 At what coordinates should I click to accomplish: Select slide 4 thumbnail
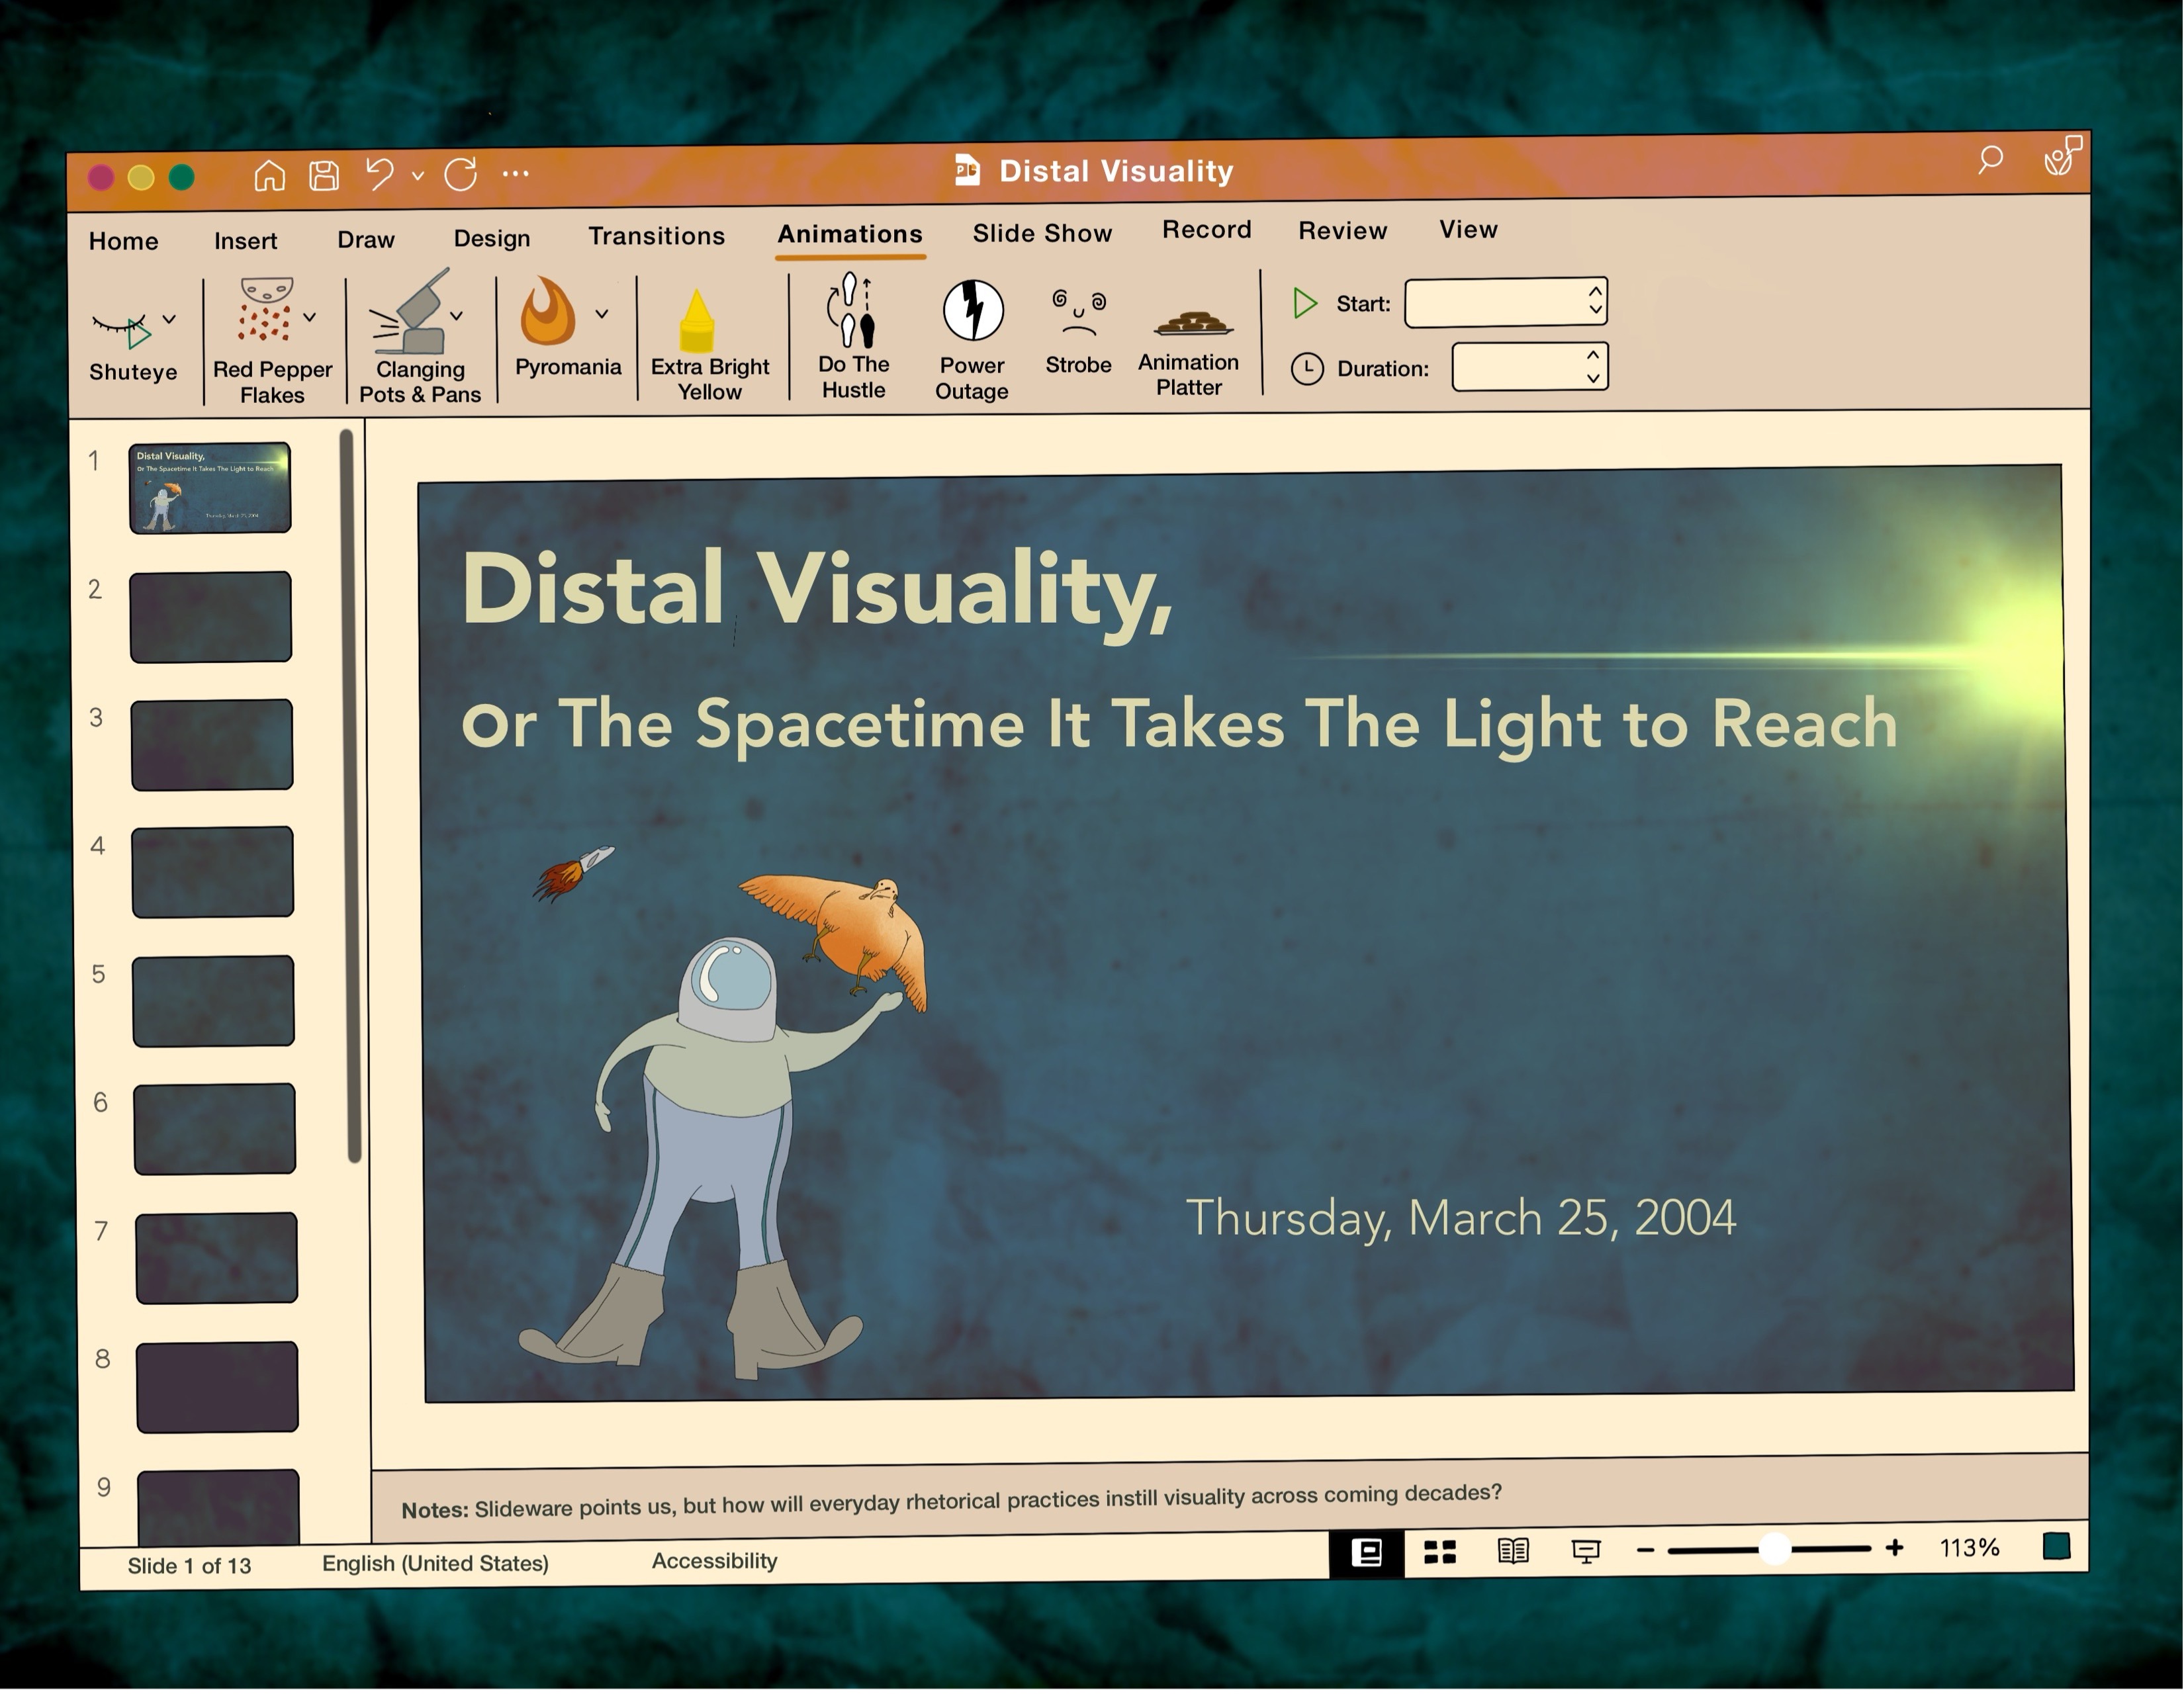tap(213, 872)
